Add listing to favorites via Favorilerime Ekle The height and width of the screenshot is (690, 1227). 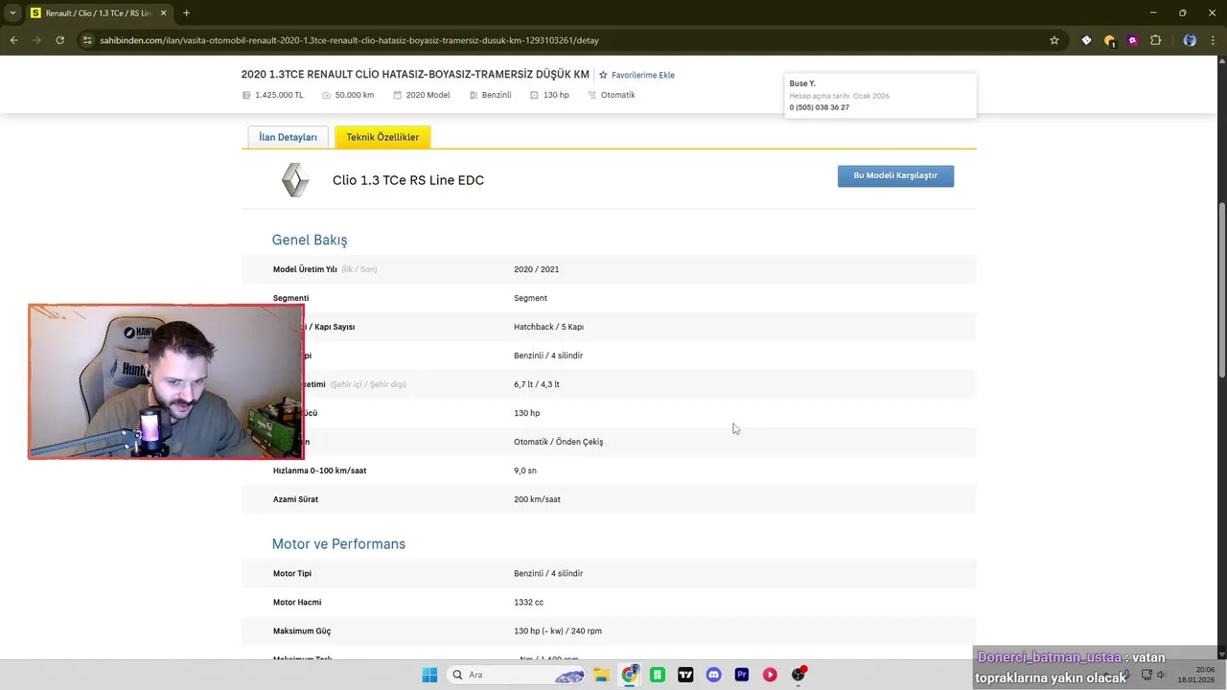pos(637,75)
